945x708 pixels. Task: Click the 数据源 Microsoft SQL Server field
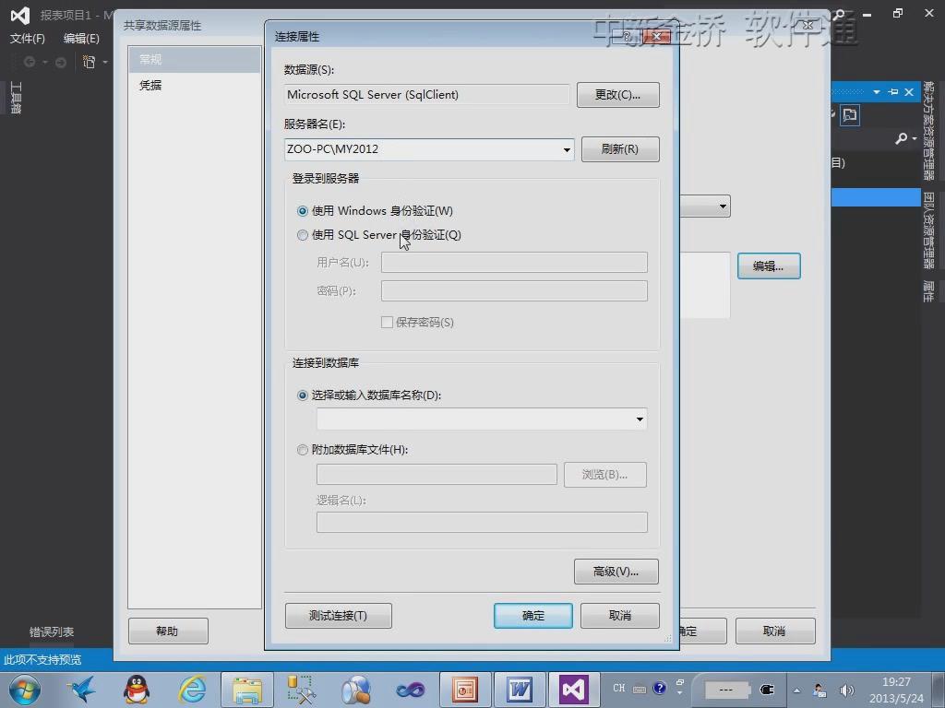tap(426, 95)
